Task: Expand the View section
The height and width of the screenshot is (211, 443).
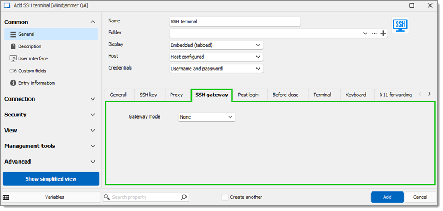Action: tap(93, 131)
